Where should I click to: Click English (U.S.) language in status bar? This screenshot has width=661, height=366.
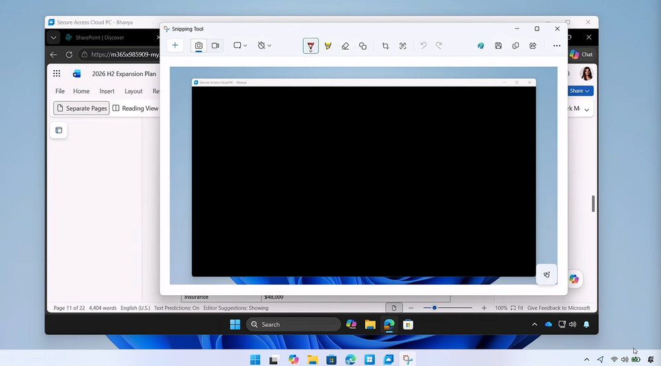point(136,308)
